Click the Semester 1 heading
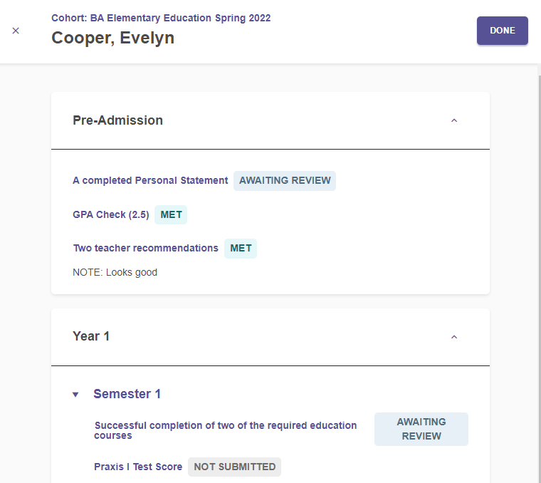Image resolution: width=541 pixels, height=483 pixels. click(127, 394)
